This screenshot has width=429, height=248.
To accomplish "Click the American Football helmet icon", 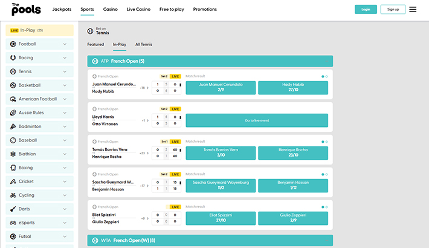I will pos(13,99).
